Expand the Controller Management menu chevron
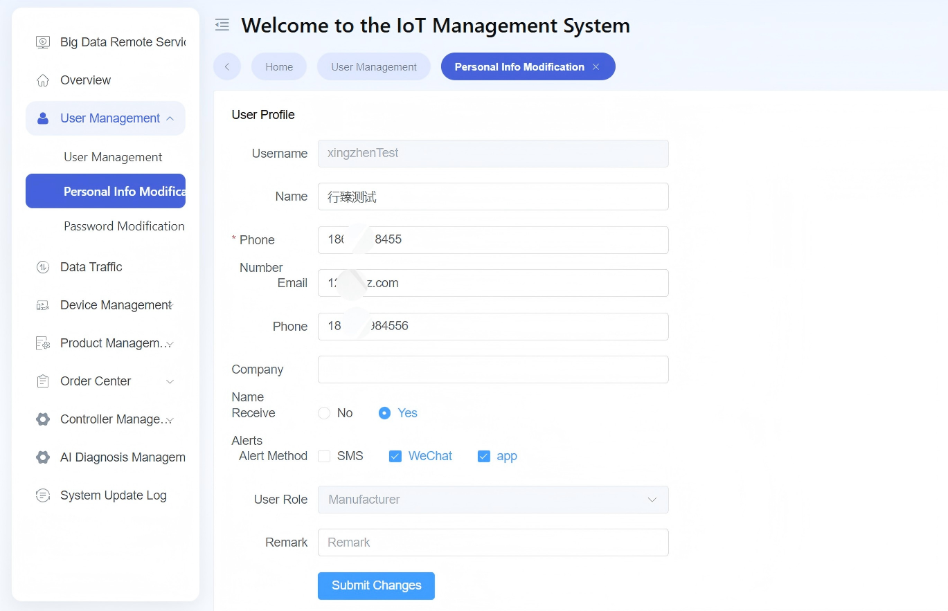 pos(170,419)
